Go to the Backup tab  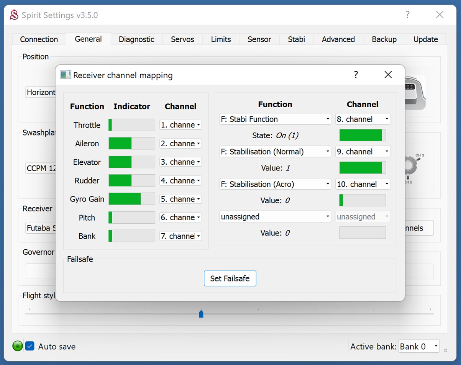tap(384, 39)
